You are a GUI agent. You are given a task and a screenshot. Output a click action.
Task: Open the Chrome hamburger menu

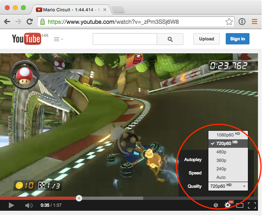254,21
